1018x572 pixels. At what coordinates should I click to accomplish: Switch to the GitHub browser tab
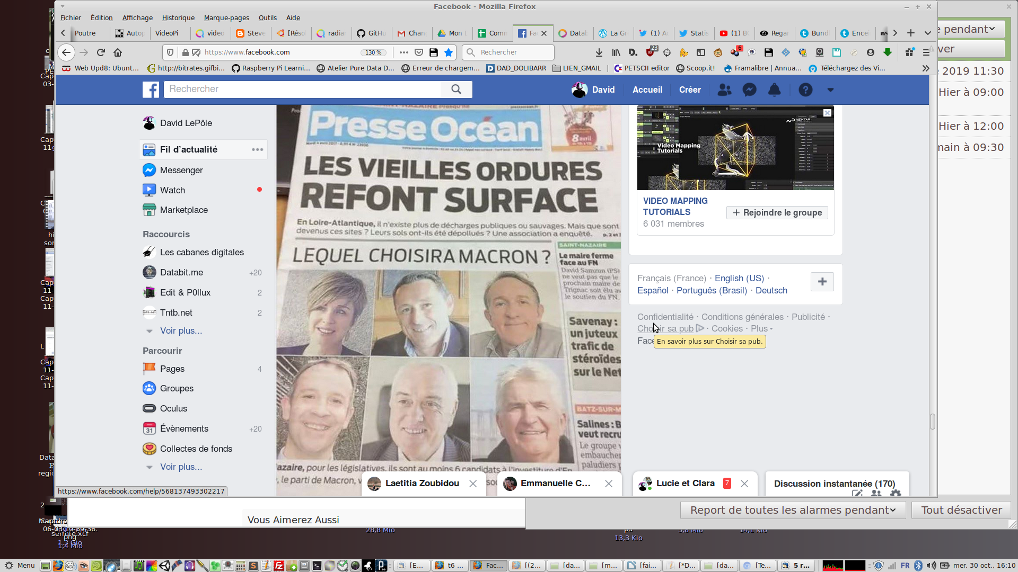[372, 33]
